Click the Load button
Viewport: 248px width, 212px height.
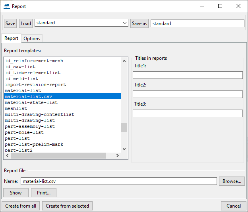(26, 24)
